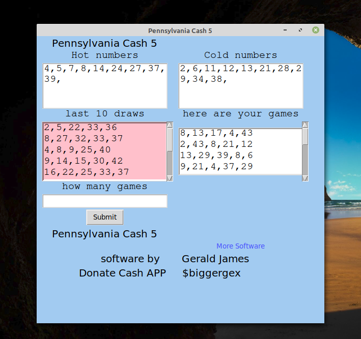361x339 pixels.
Task: Click up arrow of your games scrollbar
Action: (305, 125)
